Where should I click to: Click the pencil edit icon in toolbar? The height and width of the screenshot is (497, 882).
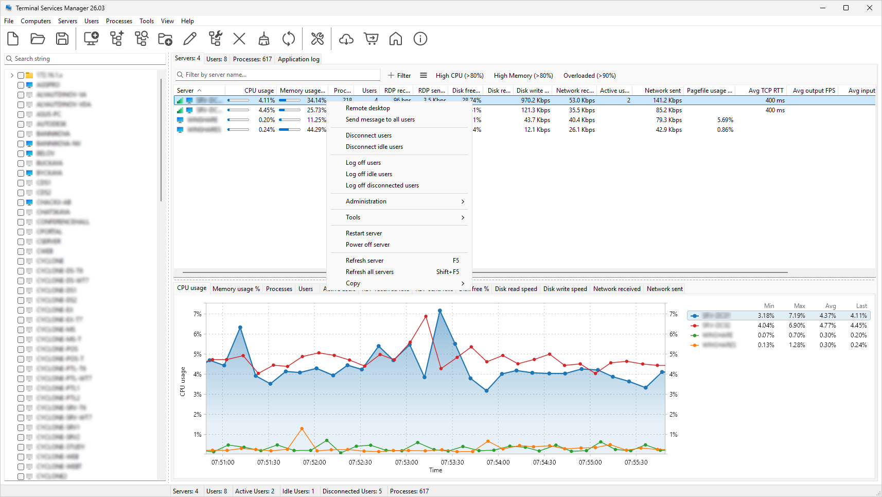tap(190, 39)
